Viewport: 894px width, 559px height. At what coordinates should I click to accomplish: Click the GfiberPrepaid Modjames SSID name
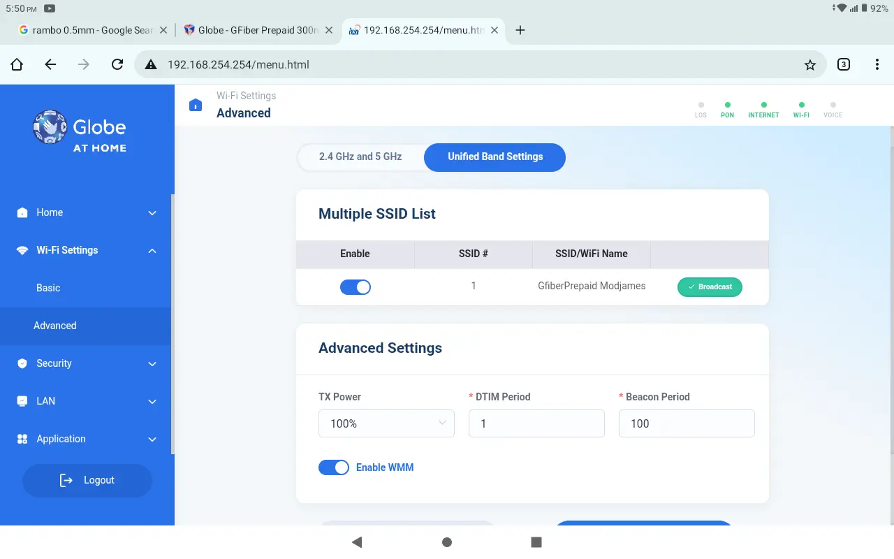[x=592, y=286]
